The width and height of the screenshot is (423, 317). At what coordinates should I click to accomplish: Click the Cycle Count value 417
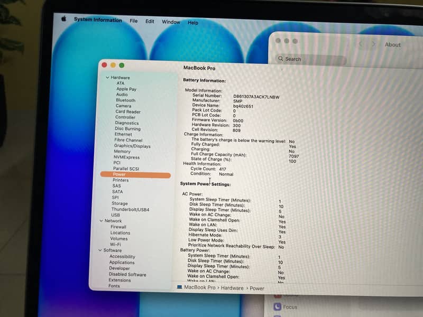tap(223, 169)
